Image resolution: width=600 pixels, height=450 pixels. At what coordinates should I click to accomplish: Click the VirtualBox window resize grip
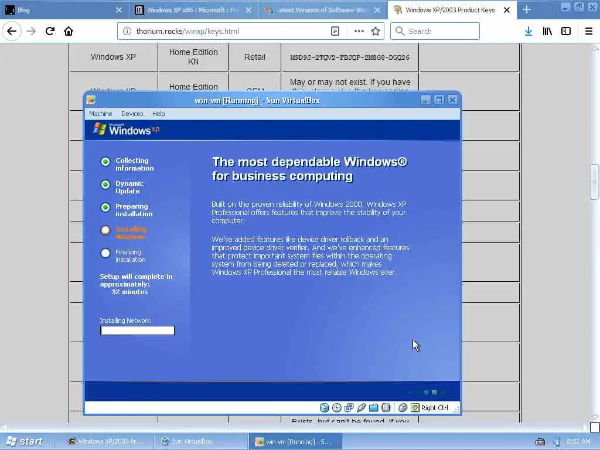click(x=456, y=410)
